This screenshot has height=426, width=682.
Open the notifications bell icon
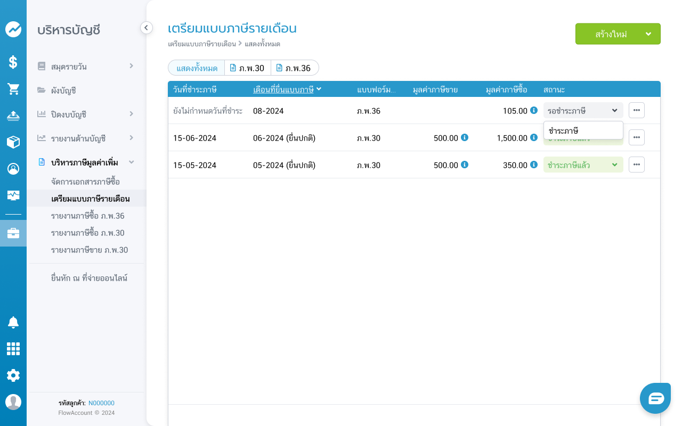tap(13, 322)
